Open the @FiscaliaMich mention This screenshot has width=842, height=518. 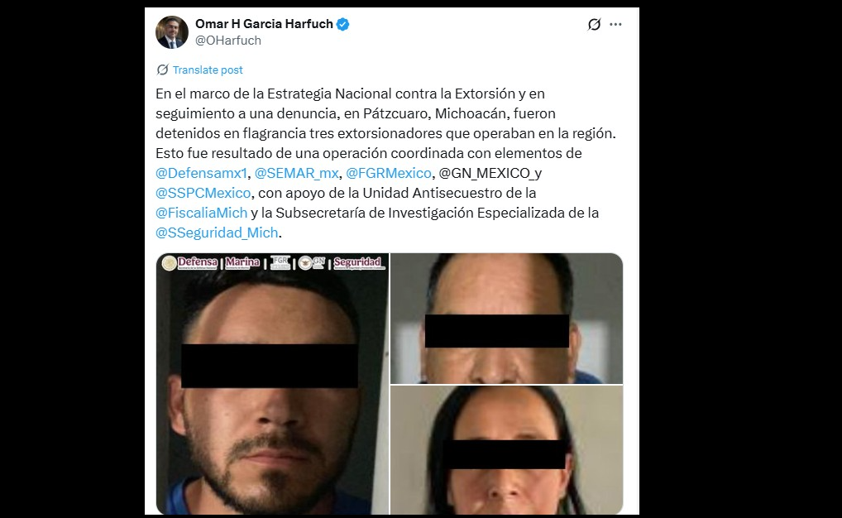point(201,213)
